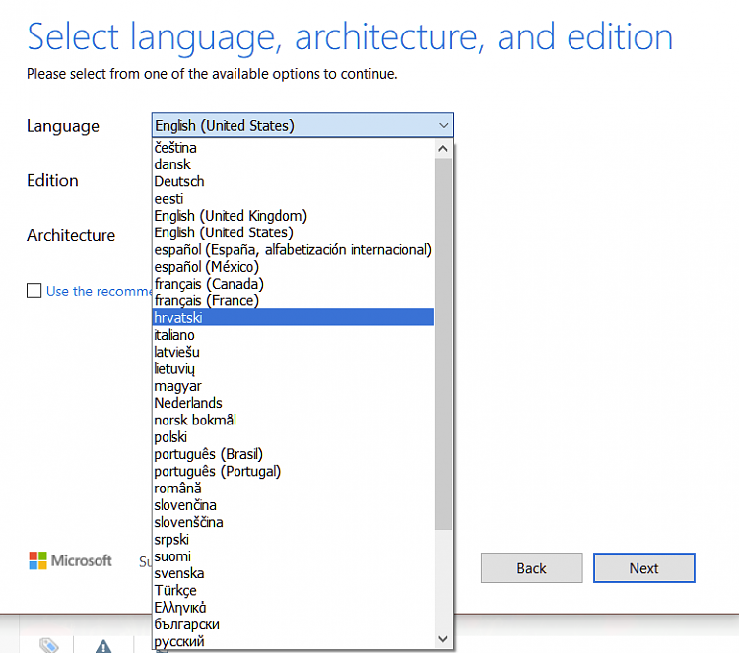This screenshot has height=653, width=739.
Task: Open the Language combo box
Action: [302, 125]
